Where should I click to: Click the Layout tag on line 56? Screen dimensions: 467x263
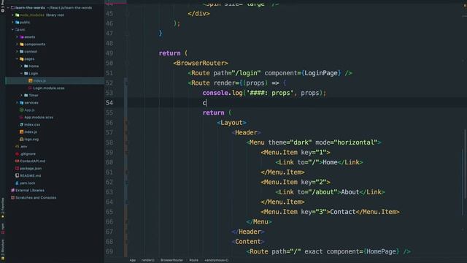point(232,123)
